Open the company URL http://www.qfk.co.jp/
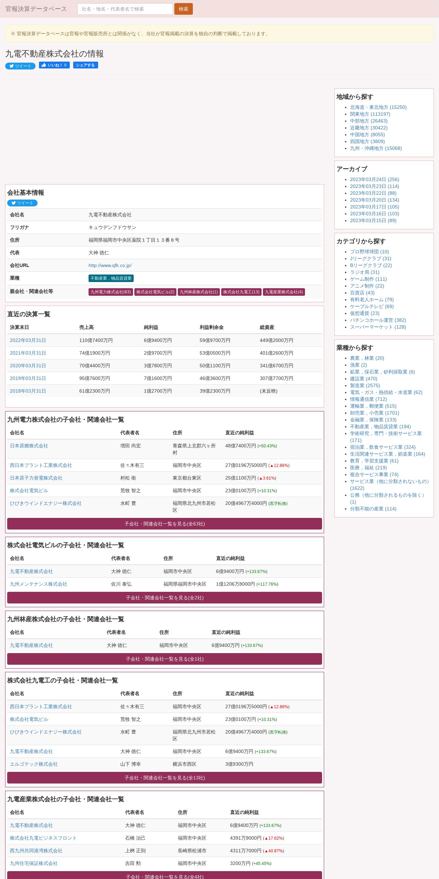 (x=110, y=265)
